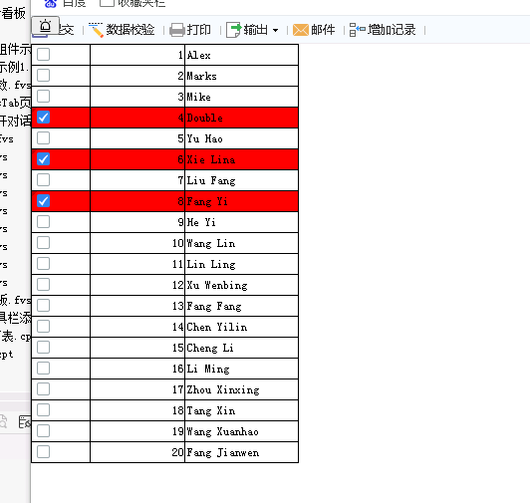Click the 数据校验 data validation toolbar button
Viewport: 530px width, 503px height.
122,30
